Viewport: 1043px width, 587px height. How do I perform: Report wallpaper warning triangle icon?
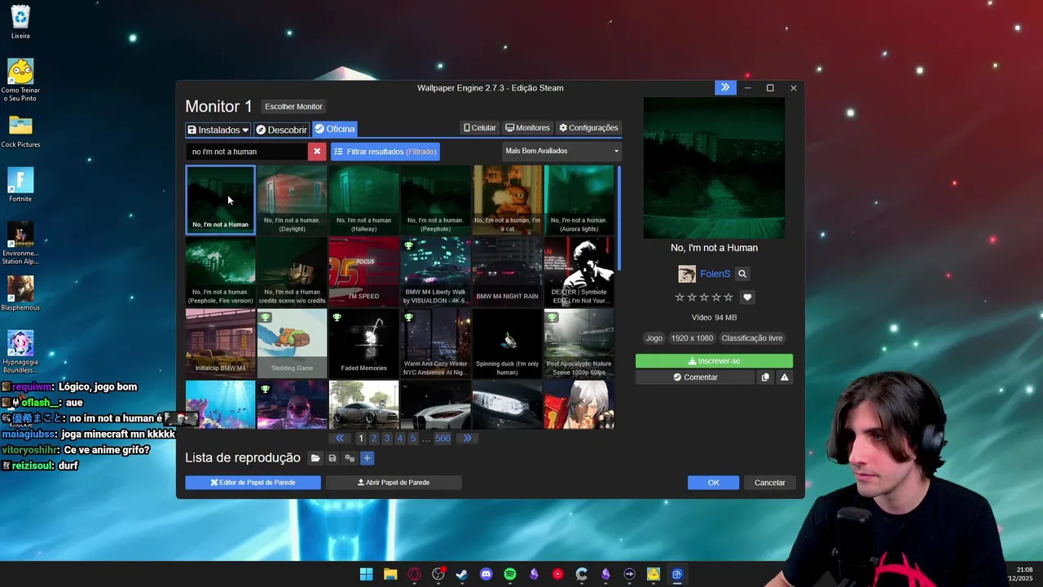coord(785,377)
